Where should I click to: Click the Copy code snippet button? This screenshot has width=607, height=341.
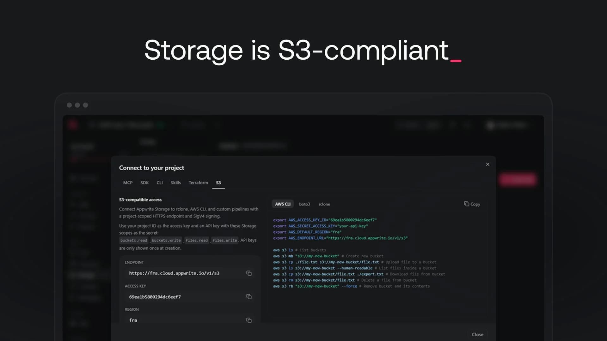472,204
